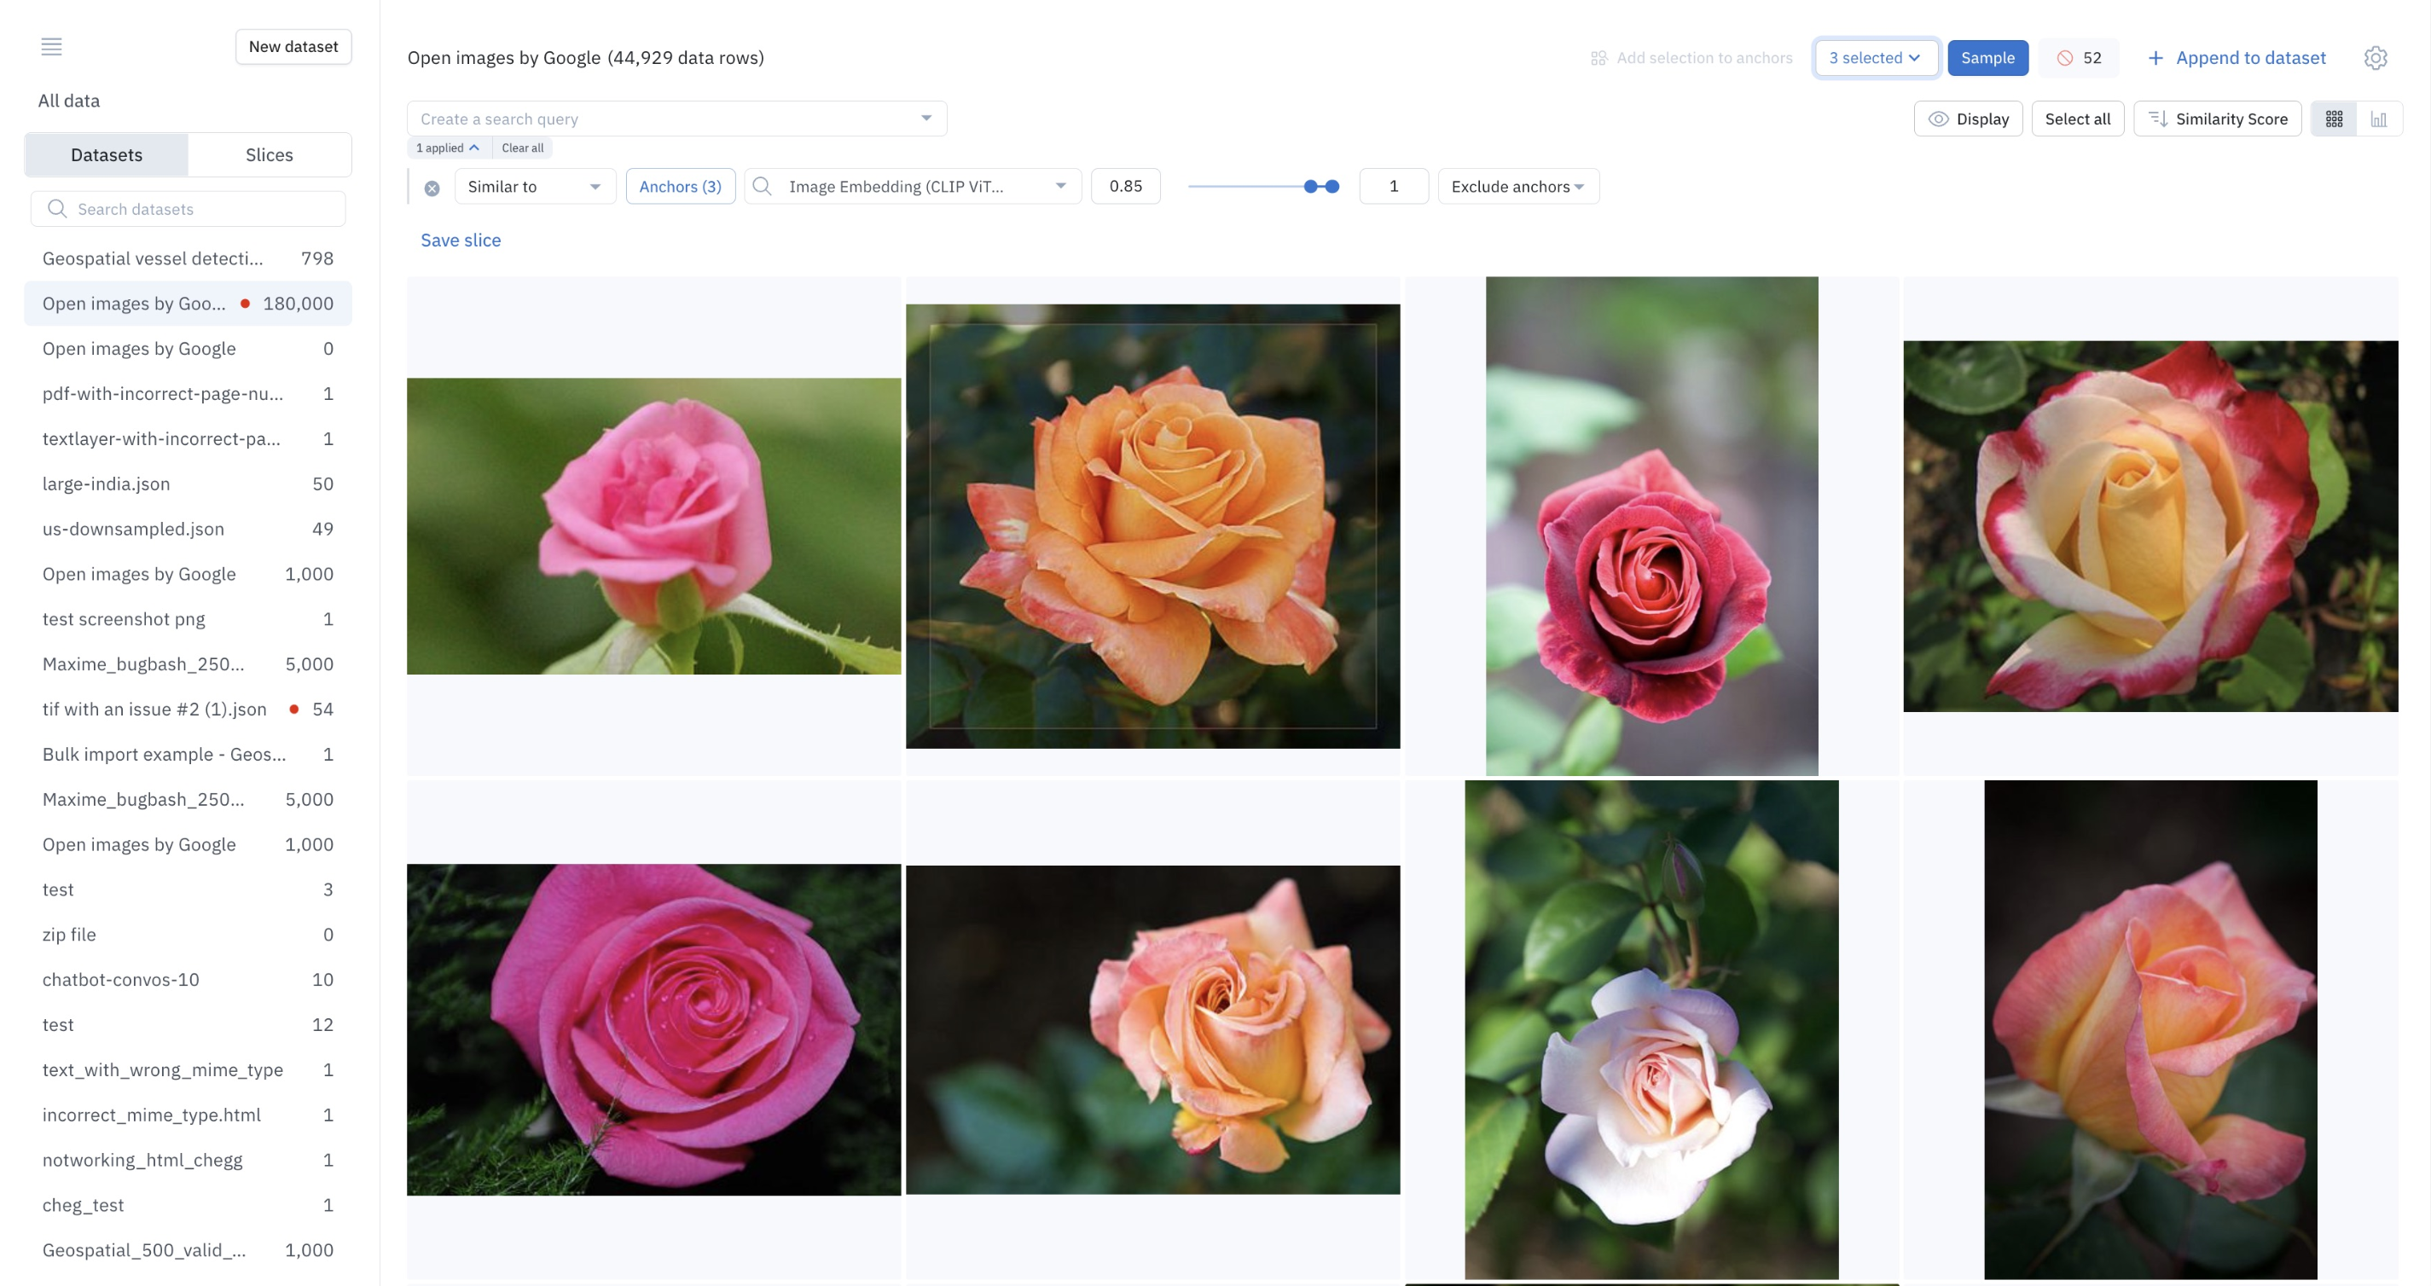Open Geospatial vessel detecti... dataset

pos(188,258)
